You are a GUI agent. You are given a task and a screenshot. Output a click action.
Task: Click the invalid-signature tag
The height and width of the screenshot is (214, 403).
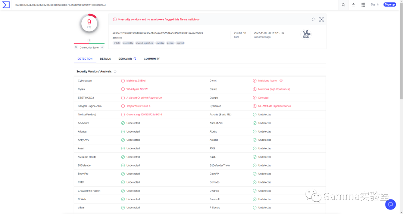(145, 43)
